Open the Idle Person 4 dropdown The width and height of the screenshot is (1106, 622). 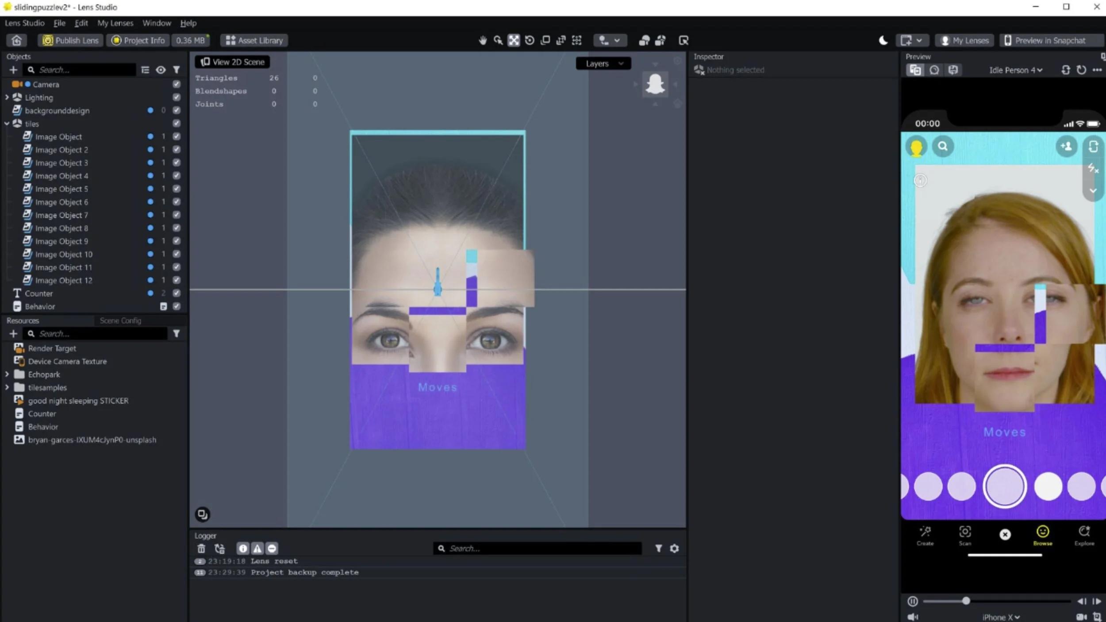point(1016,70)
